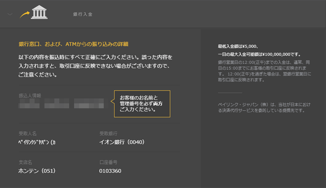
Task: Select the 銀行入金 header label
Action: [83, 14]
